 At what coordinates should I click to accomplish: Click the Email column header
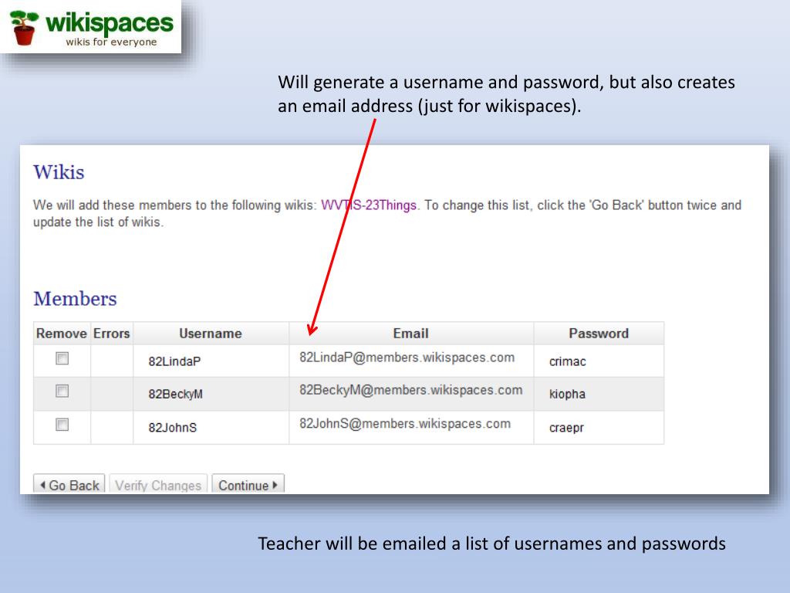[411, 334]
